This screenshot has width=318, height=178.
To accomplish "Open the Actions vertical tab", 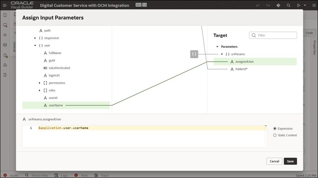I will [x=14, y=47].
